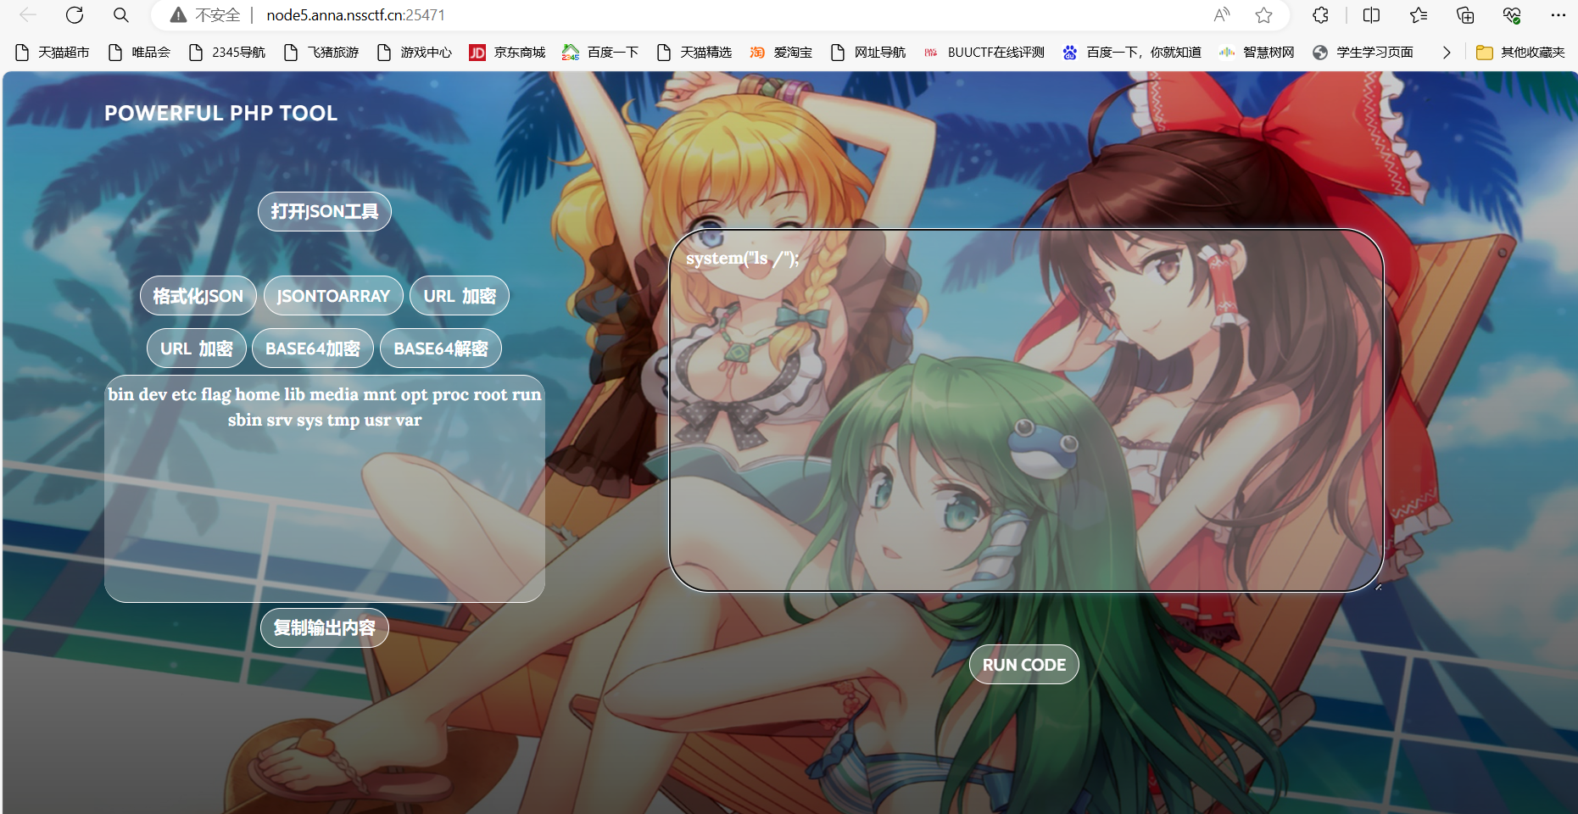Open the 网址导航 bookmark

[868, 53]
